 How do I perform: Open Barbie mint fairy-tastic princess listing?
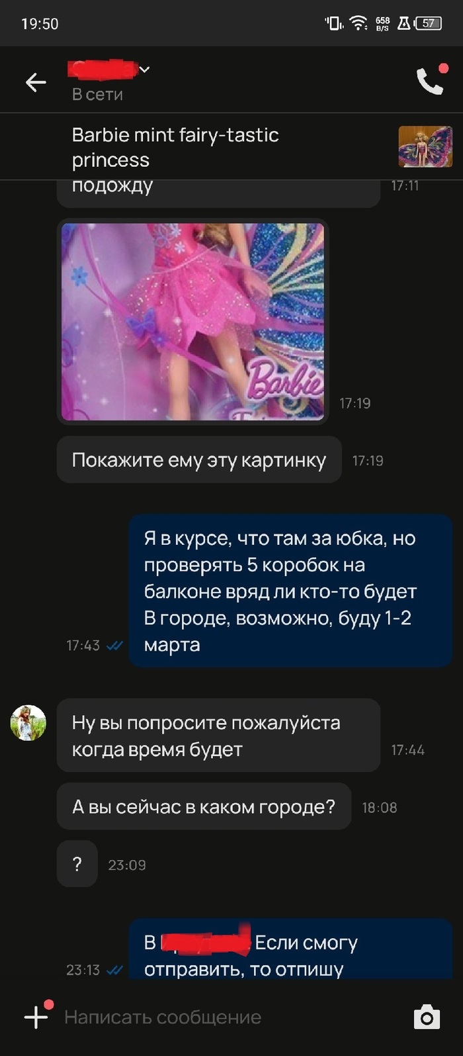232,147
